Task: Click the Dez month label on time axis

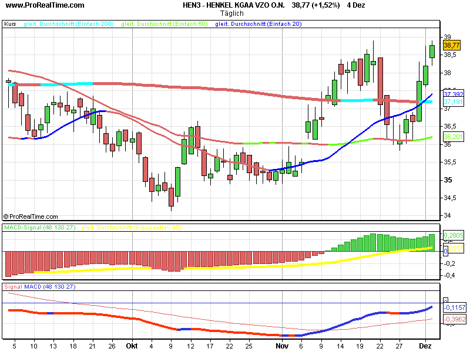Action: click(x=425, y=346)
